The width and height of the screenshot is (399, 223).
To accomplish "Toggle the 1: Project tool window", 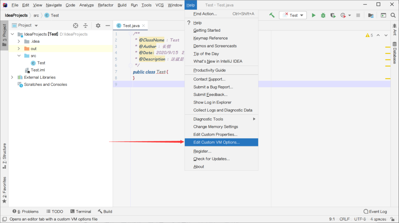I will [4, 35].
